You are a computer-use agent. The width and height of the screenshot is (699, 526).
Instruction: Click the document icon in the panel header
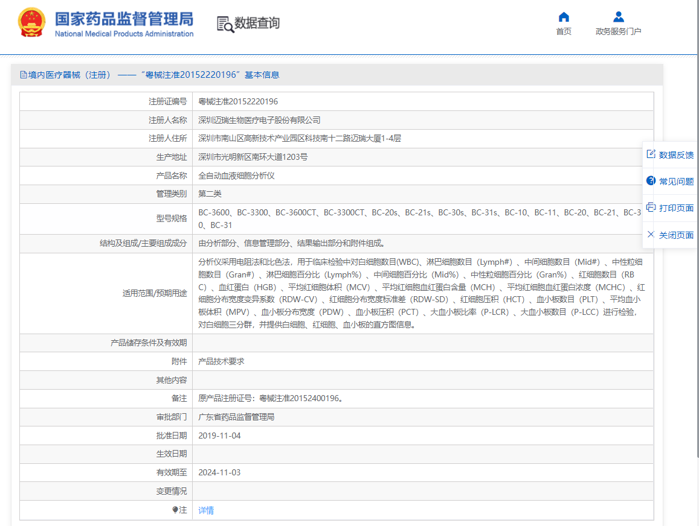click(x=24, y=75)
